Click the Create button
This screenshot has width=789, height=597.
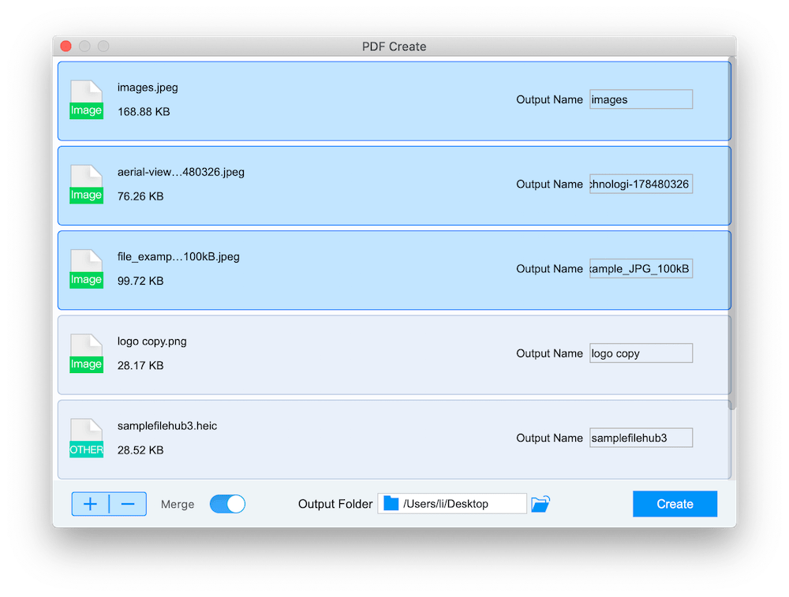coord(675,504)
